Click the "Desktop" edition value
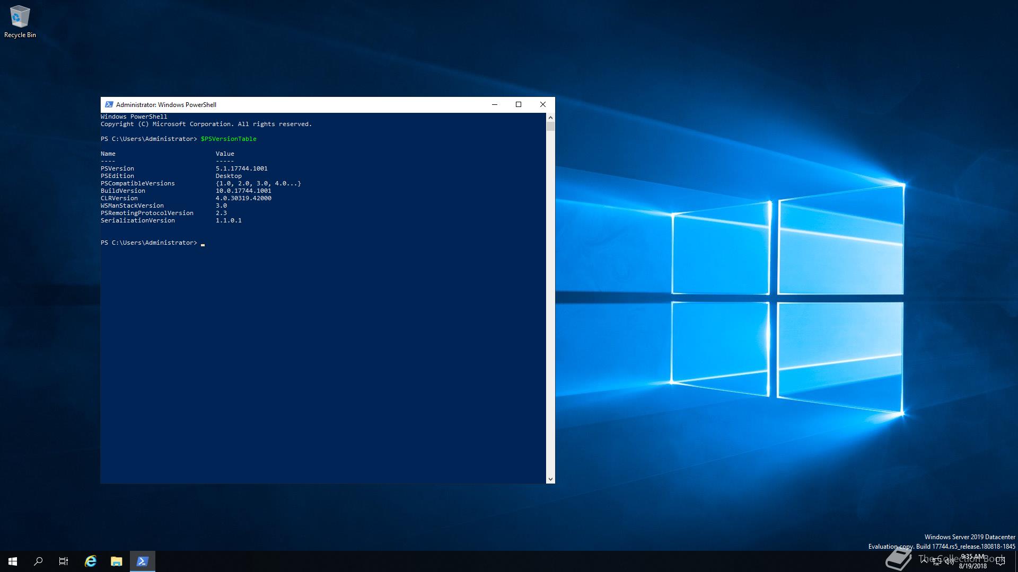1018x572 pixels. tap(229, 176)
